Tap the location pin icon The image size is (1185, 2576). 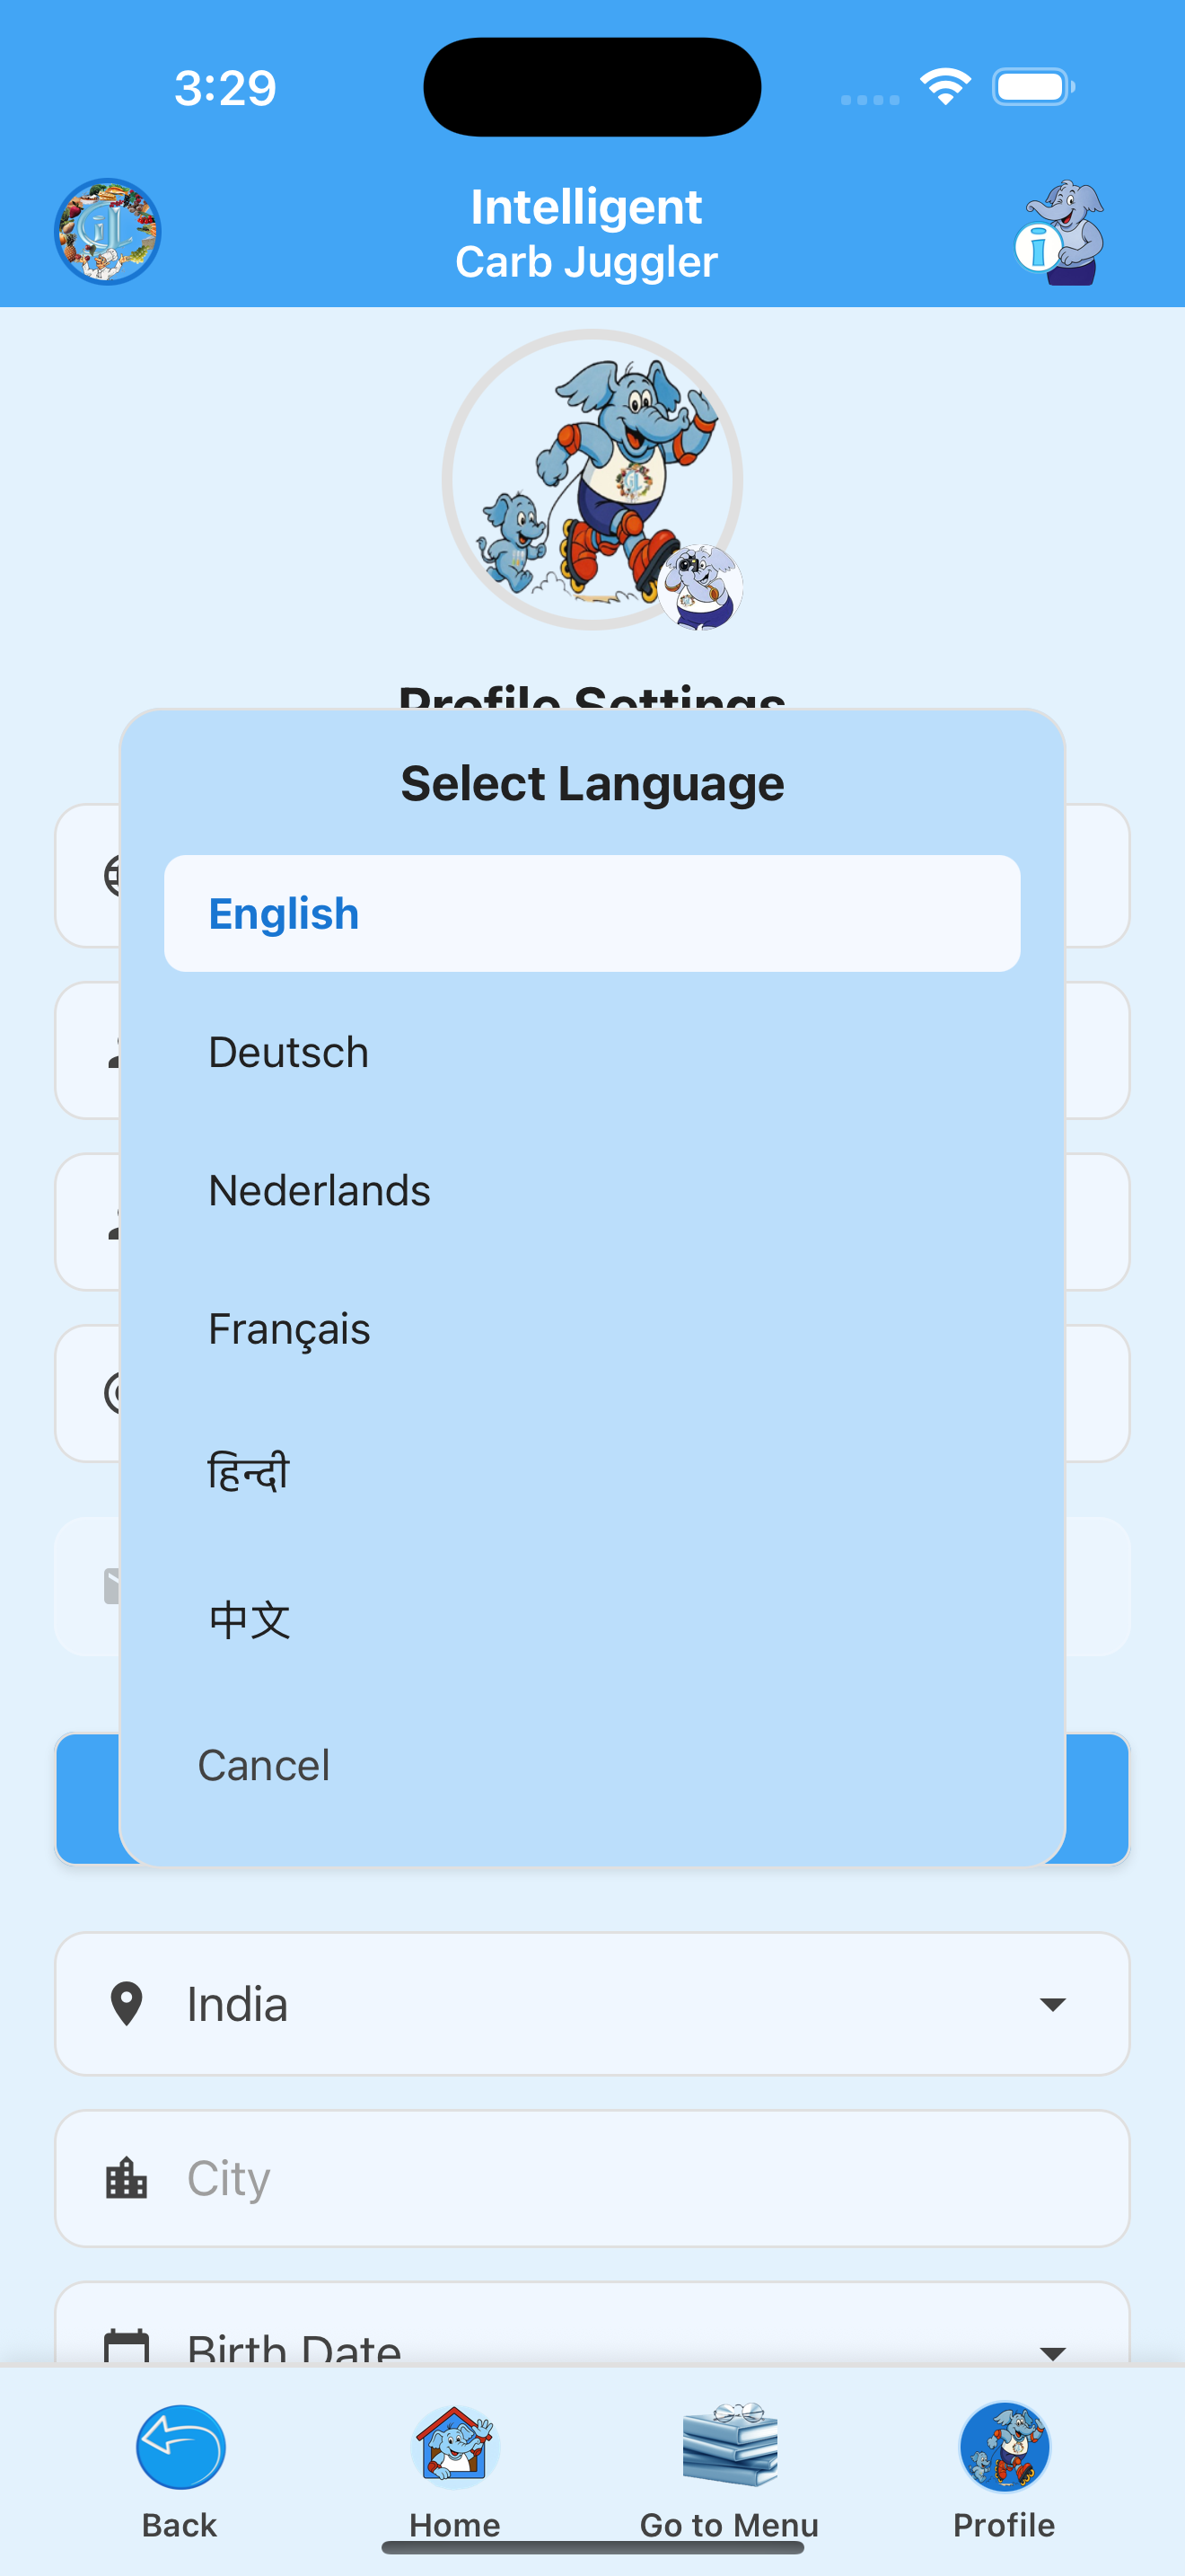coord(127,2004)
